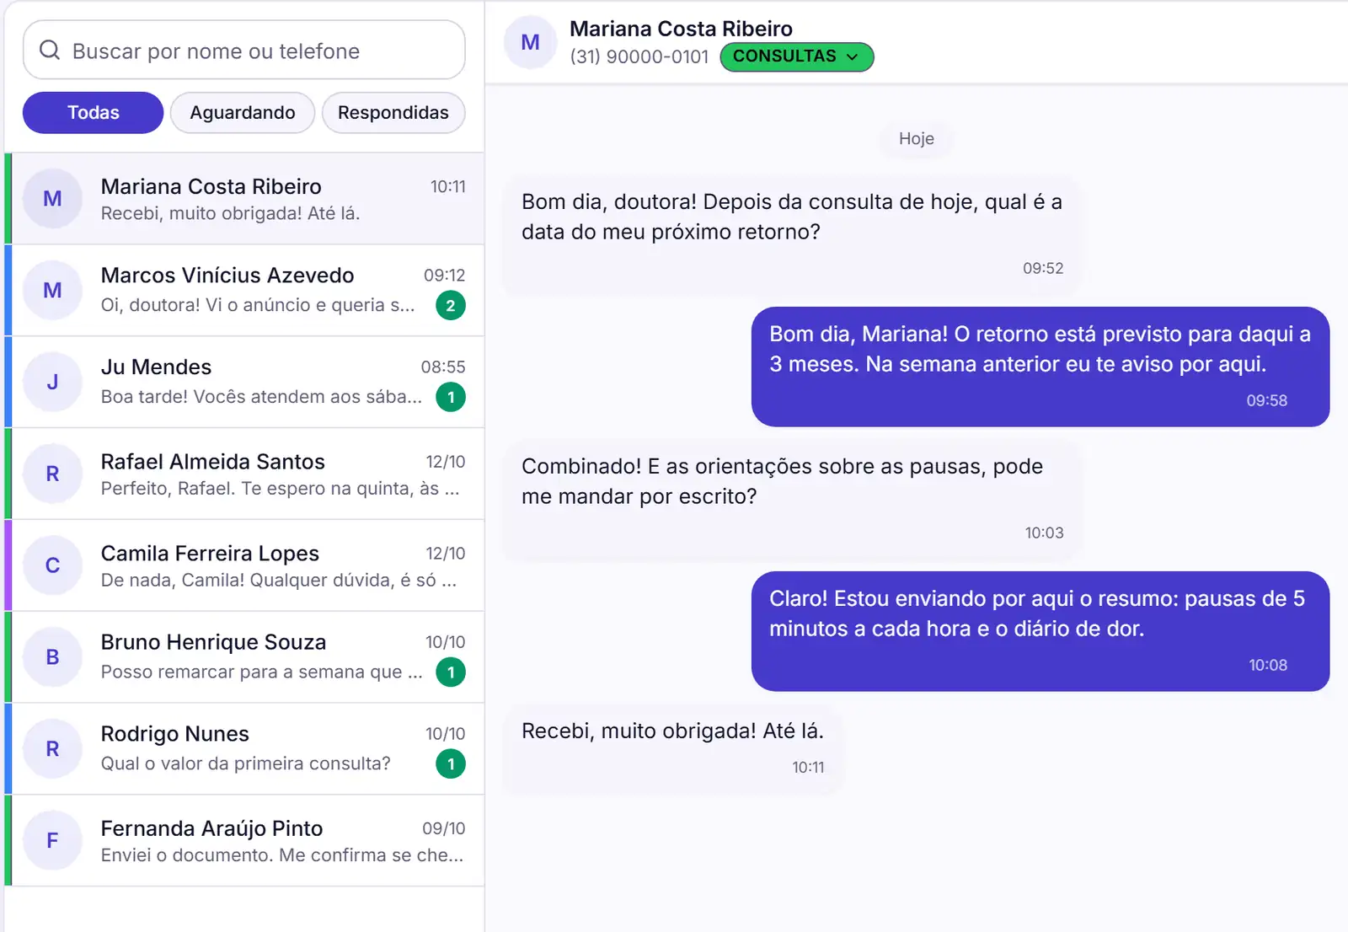Screen dimensions: 1348x932
Task: Open Mariana Costa Ribeiro conversation in list
Action: [x=246, y=199]
